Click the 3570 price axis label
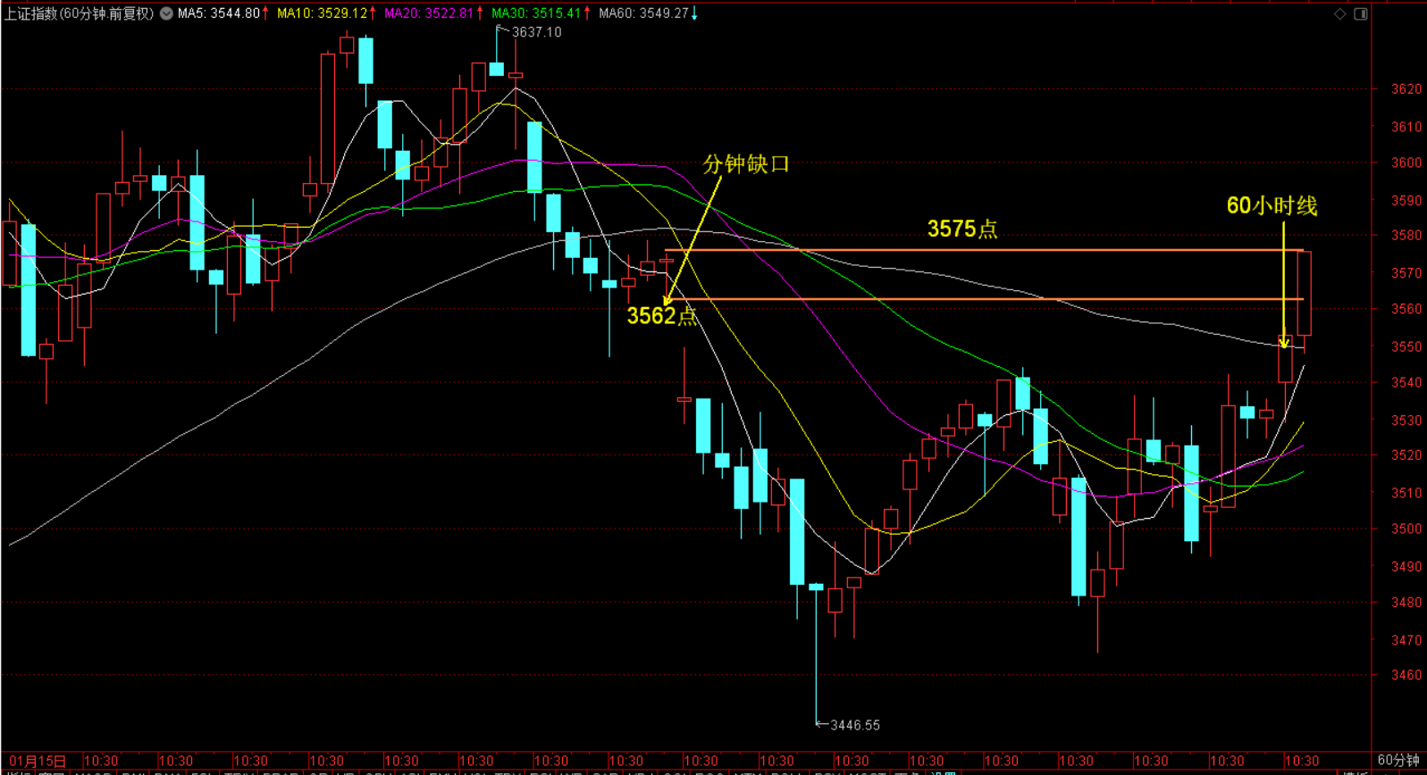Screen dimensions: 1427x775 (1406, 273)
